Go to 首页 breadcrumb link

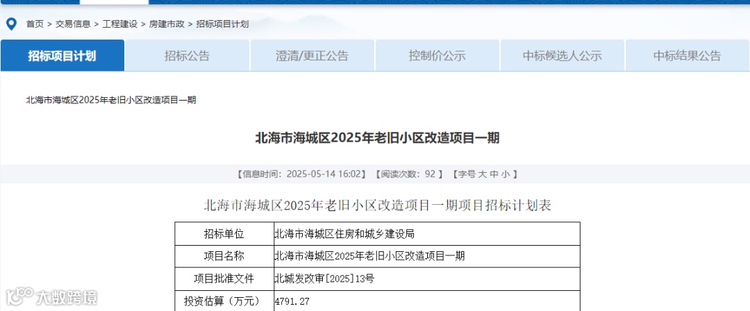(x=35, y=24)
